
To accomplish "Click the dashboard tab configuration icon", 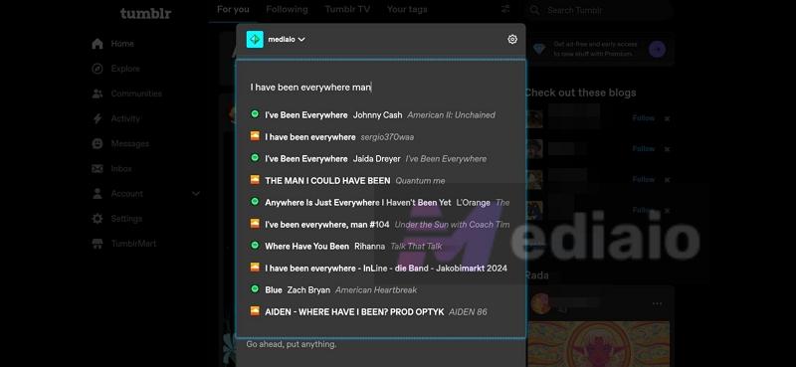I will coord(504,9).
